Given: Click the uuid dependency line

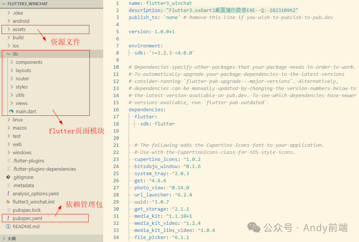Looking at the screenshot, I should pyautogui.click(x=152, y=202).
